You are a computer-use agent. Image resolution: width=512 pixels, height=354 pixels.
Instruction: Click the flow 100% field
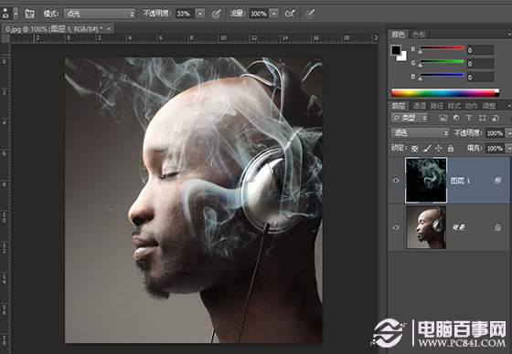pyautogui.click(x=259, y=14)
